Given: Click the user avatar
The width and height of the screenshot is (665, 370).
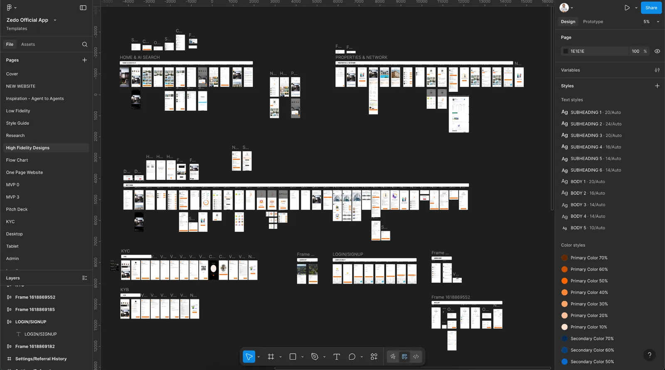Looking at the screenshot, I should (564, 7).
